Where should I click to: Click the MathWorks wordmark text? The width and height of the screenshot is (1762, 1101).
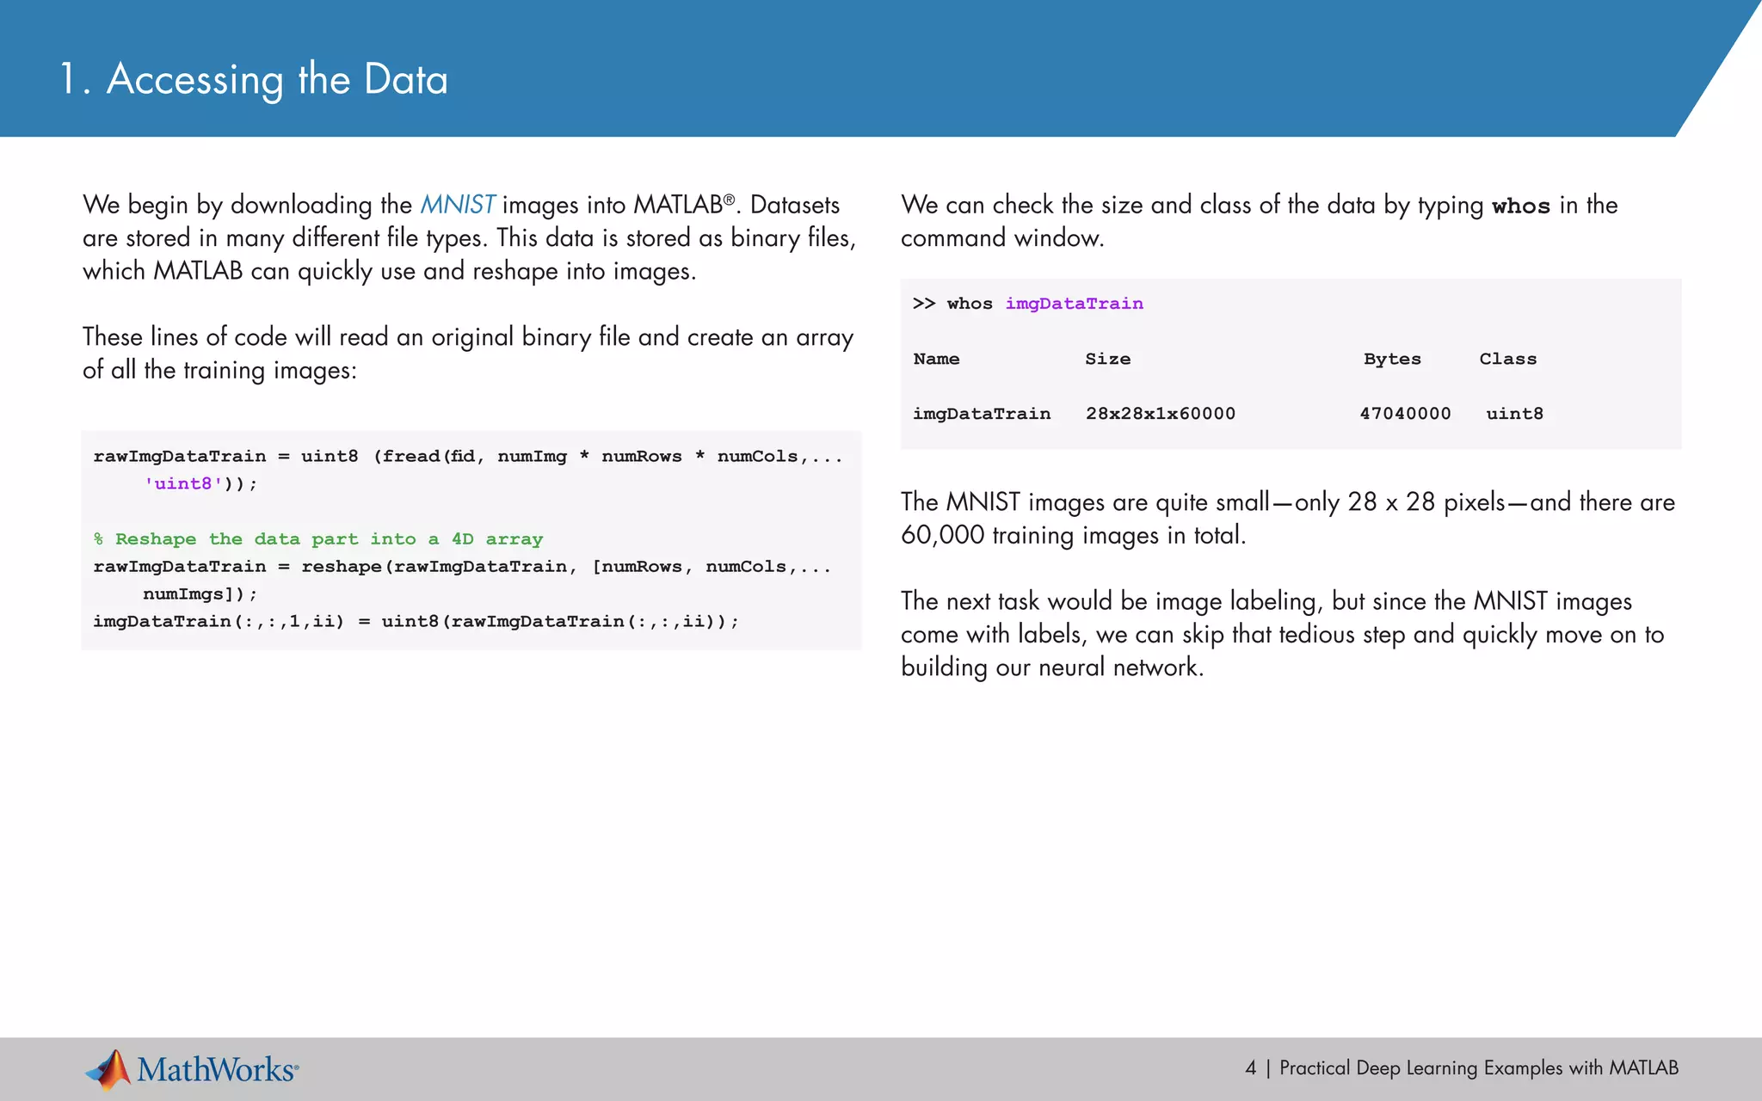click(216, 1069)
